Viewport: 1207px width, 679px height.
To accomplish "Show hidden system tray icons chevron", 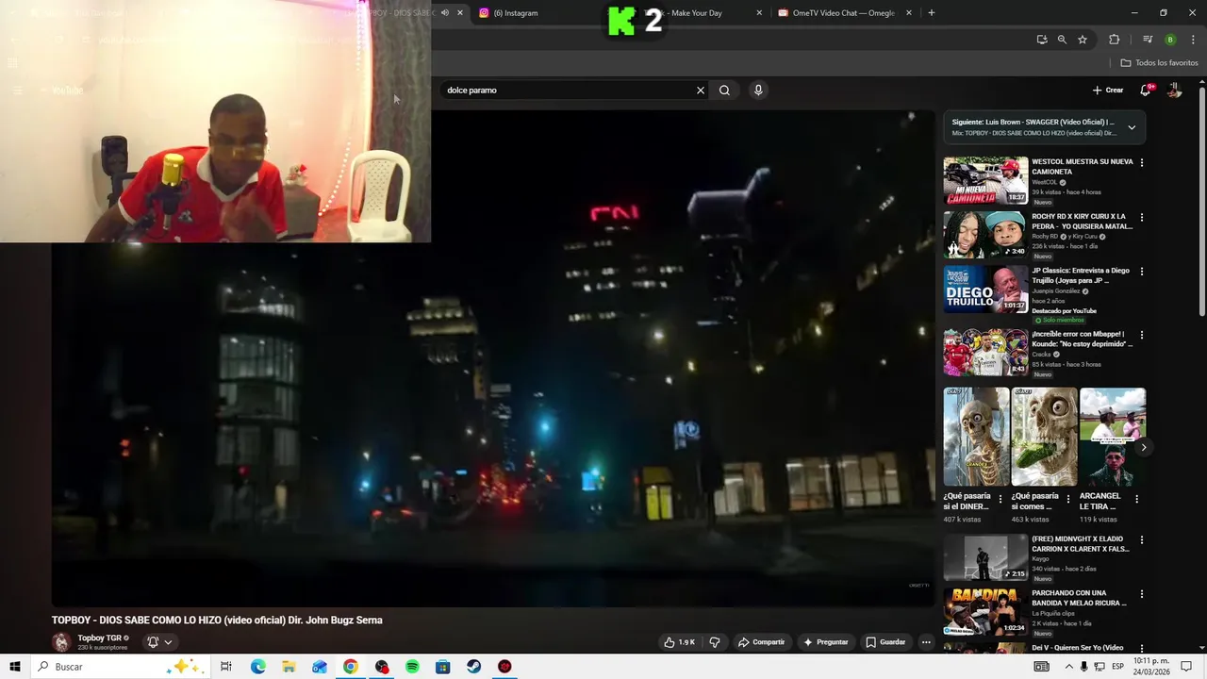I will tap(1069, 667).
